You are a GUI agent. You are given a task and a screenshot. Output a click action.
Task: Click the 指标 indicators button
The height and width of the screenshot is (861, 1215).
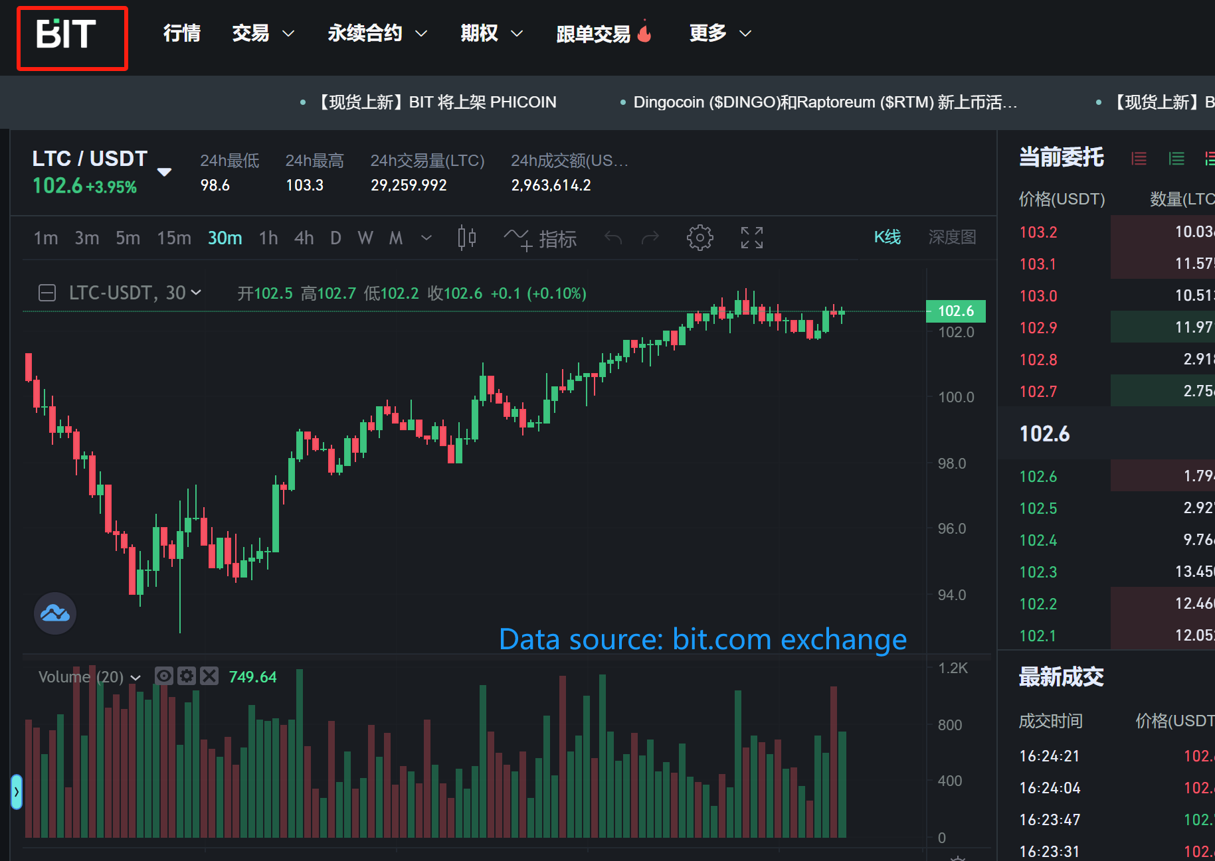(541, 238)
